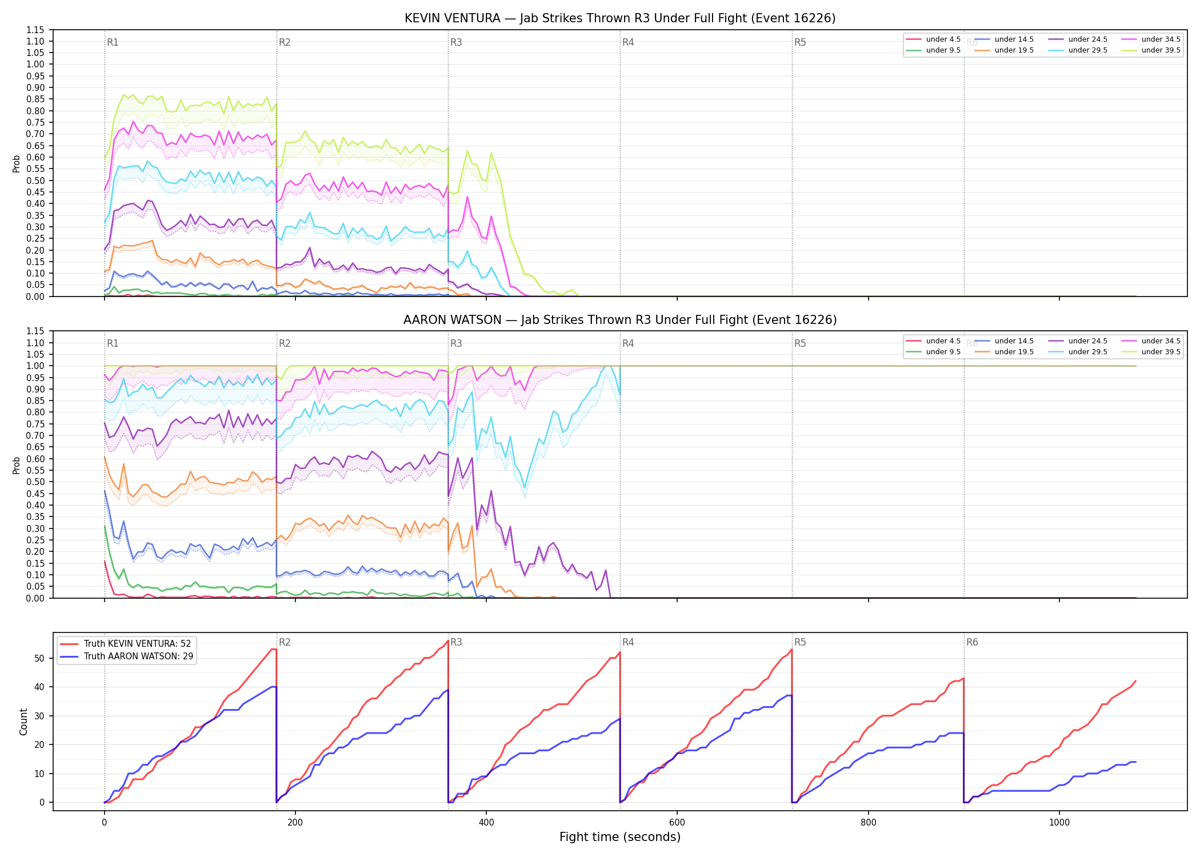This screenshot has width=1200, height=857.
Task: Select 'under 34.5' in Aaron Watson legend
Action: [x=1151, y=341]
